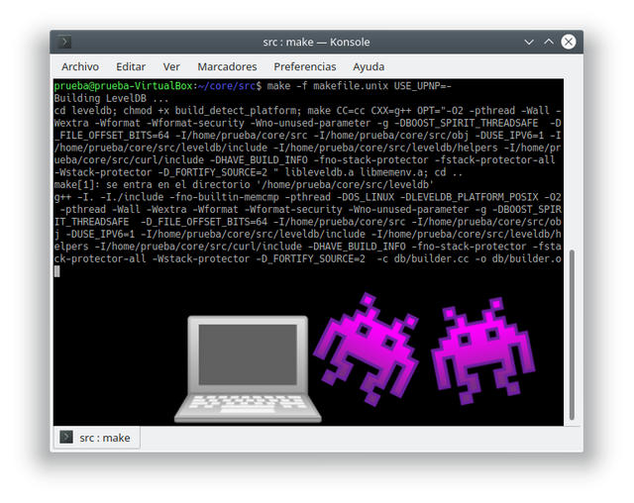Click the prompt text prueba@prueba-VirtualBox
Screen dimensions: 634x503
[123, 86]
